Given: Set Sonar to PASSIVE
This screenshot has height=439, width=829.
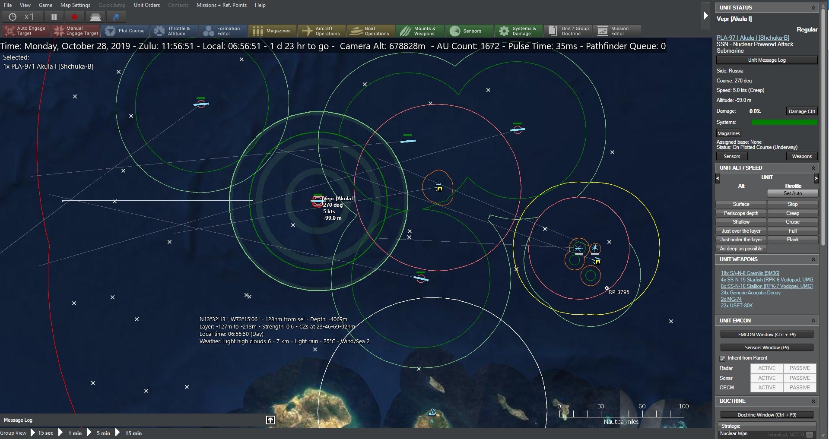Looking at the screenshot, I should pos(799,378).
